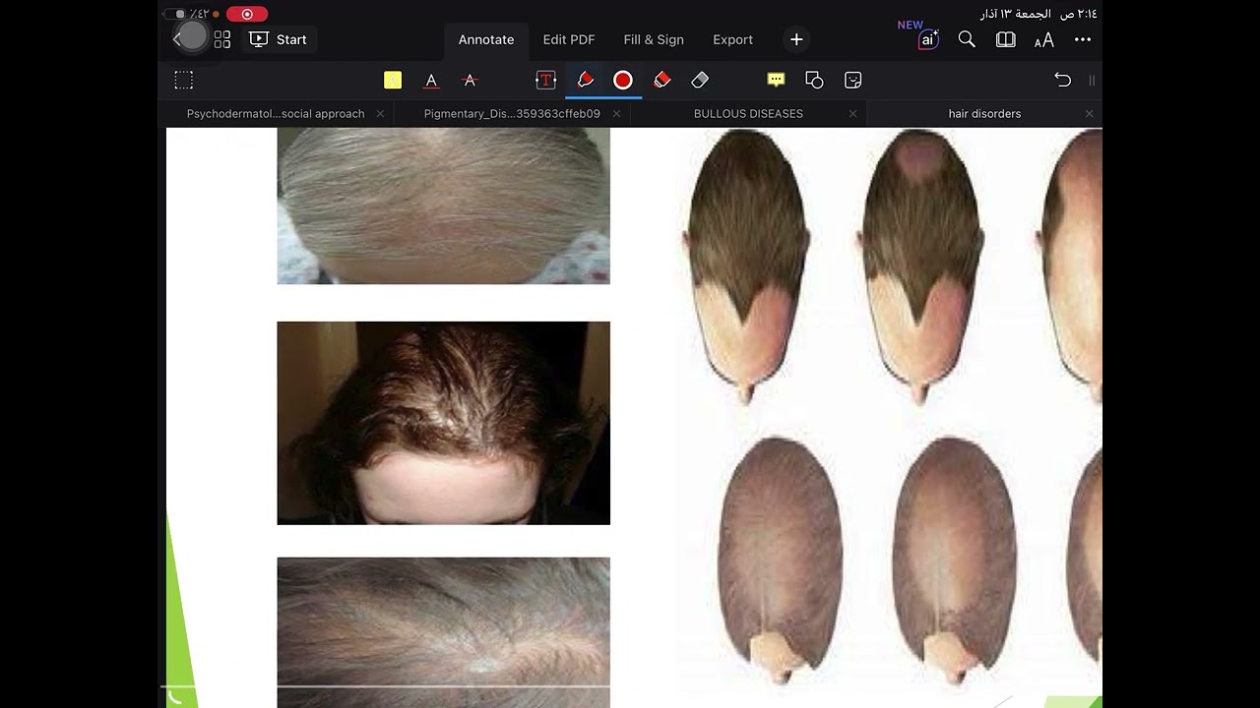
Task: Switch to the Annotate tab
Action: pyautogui.click(x=486, y=39)
